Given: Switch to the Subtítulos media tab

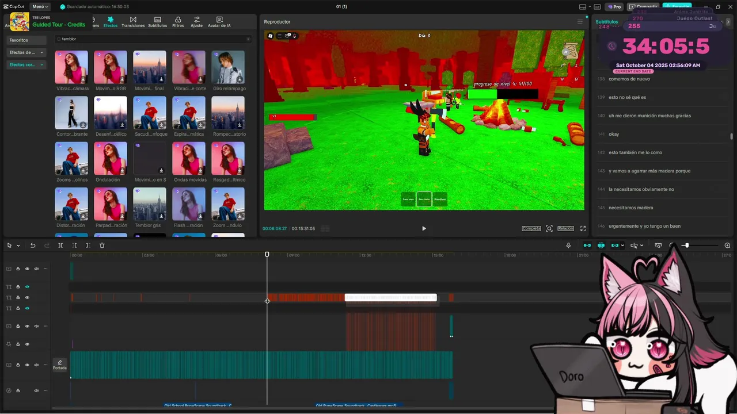Looking at the screenshot, I should point(157,22).
